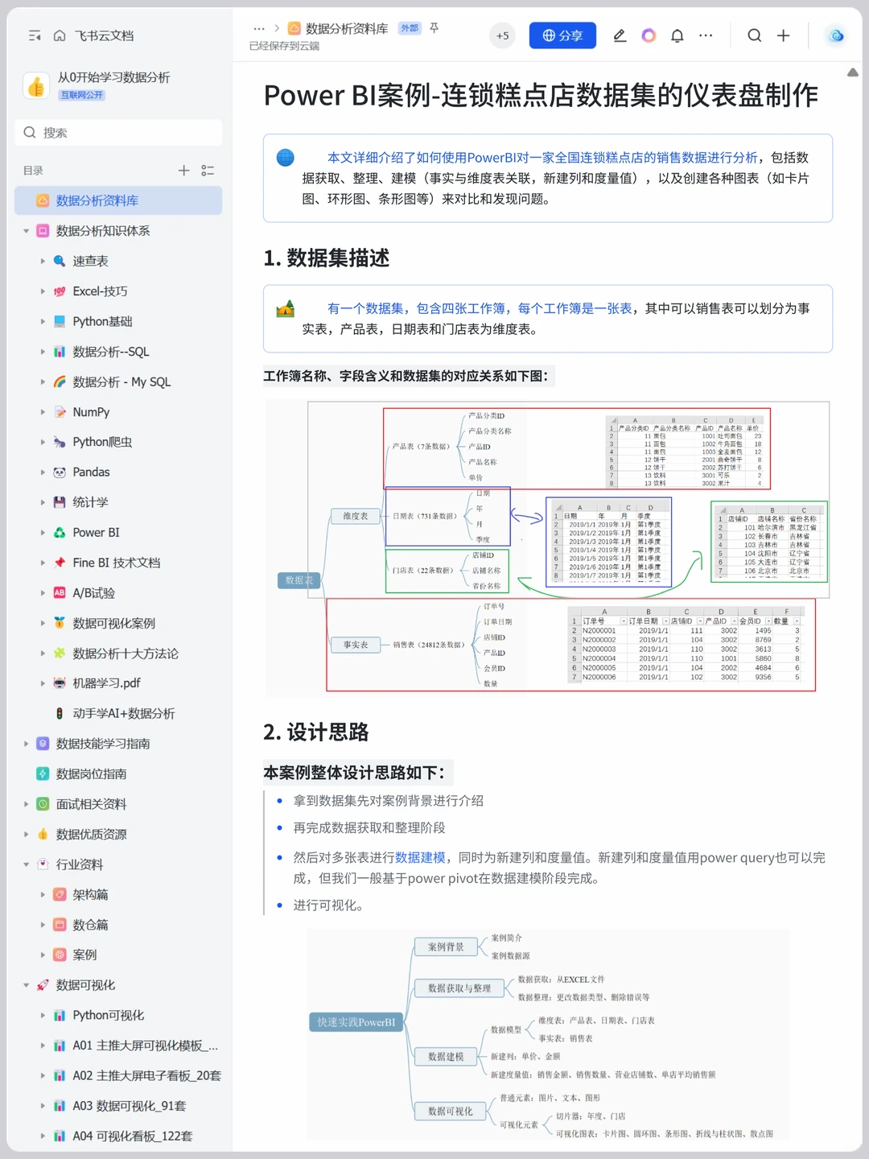View the +5 collaborators indicator
The width and height of the screenshot is (869, 1159).
click(x=502, y=35)
